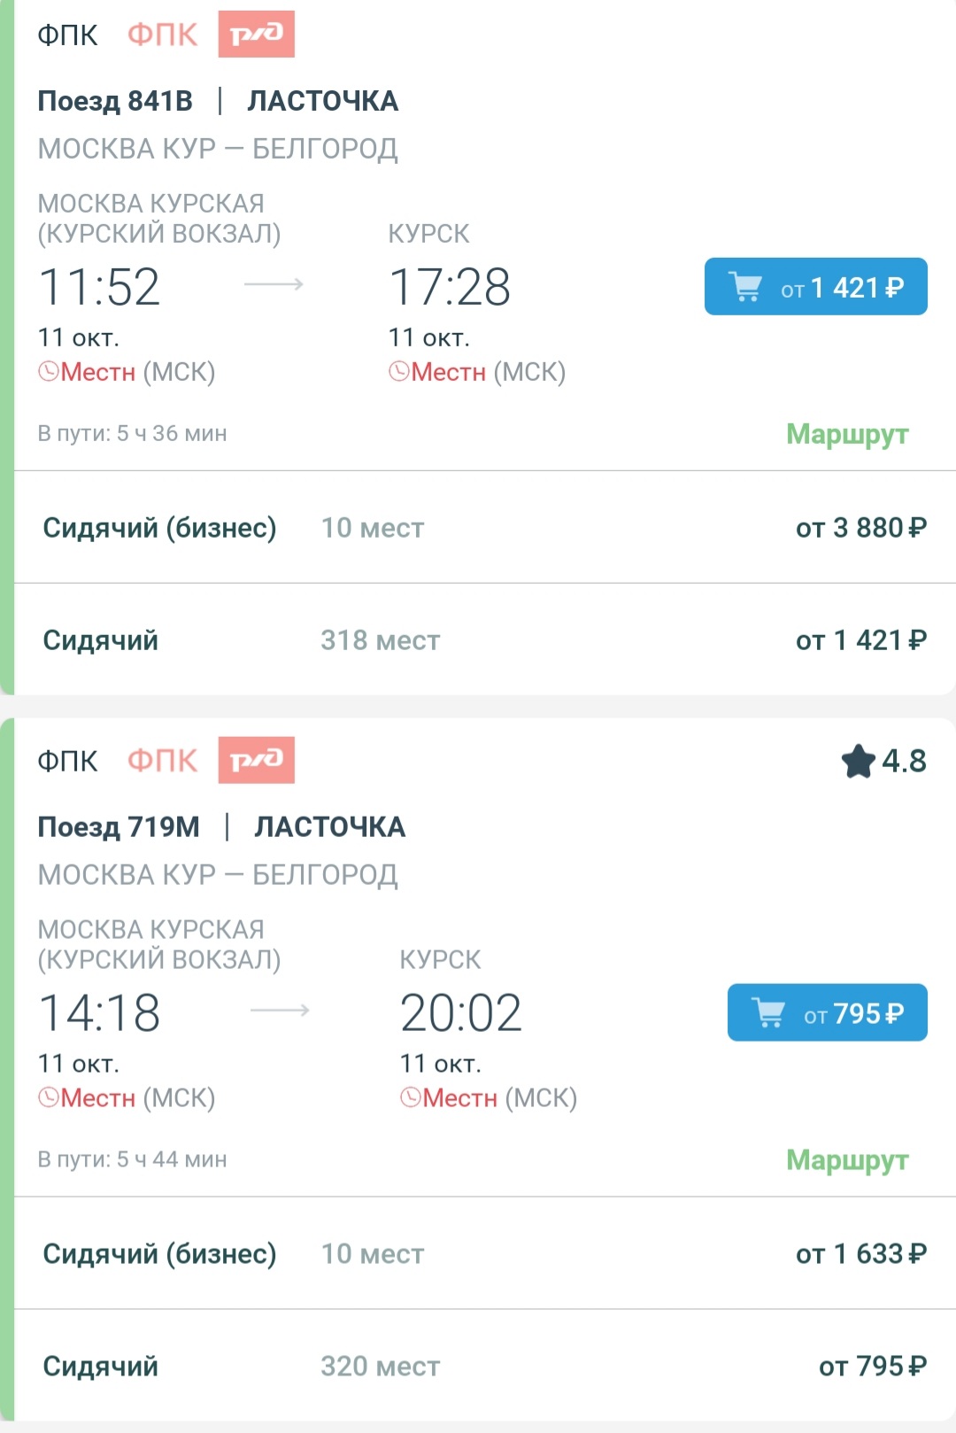Click the RZD logo on train 719M
This screenshot has height=1433, width=956.
click(256, 760)
